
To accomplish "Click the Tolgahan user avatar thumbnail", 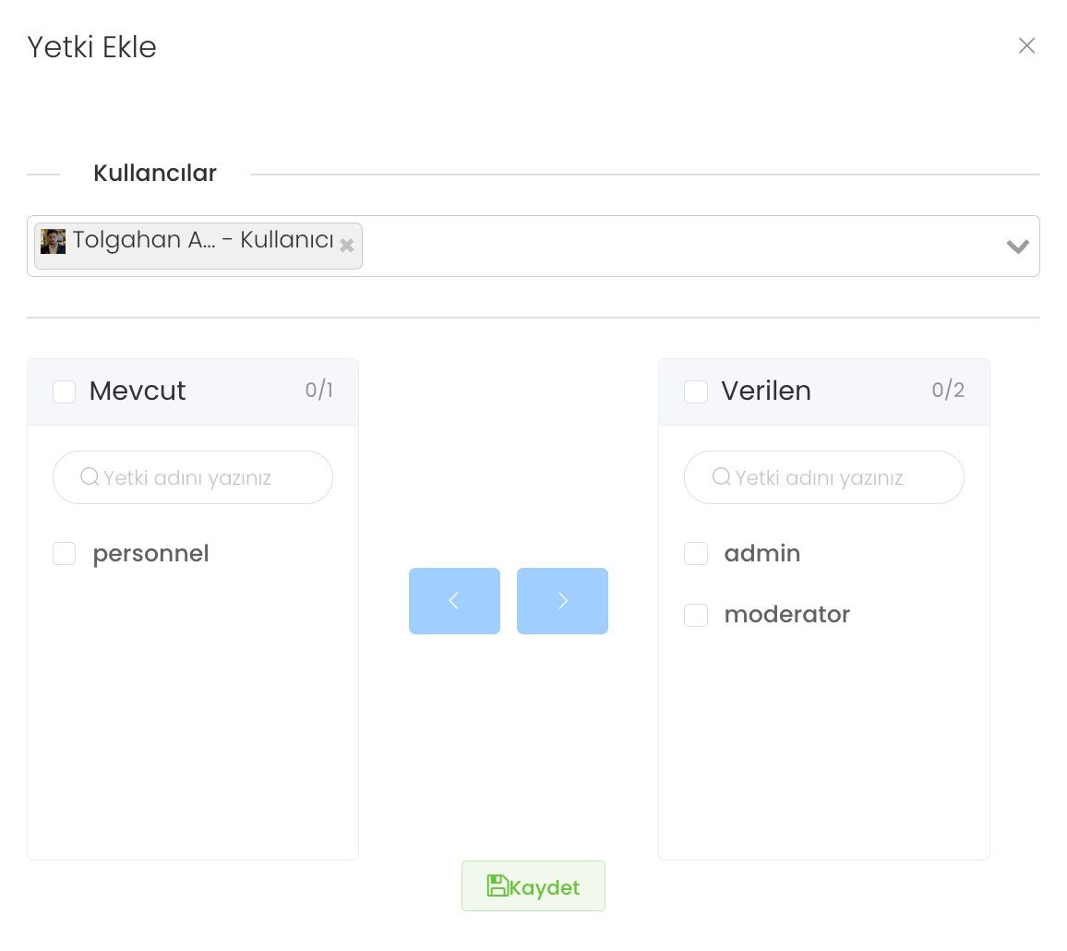I will click(54, 242).
